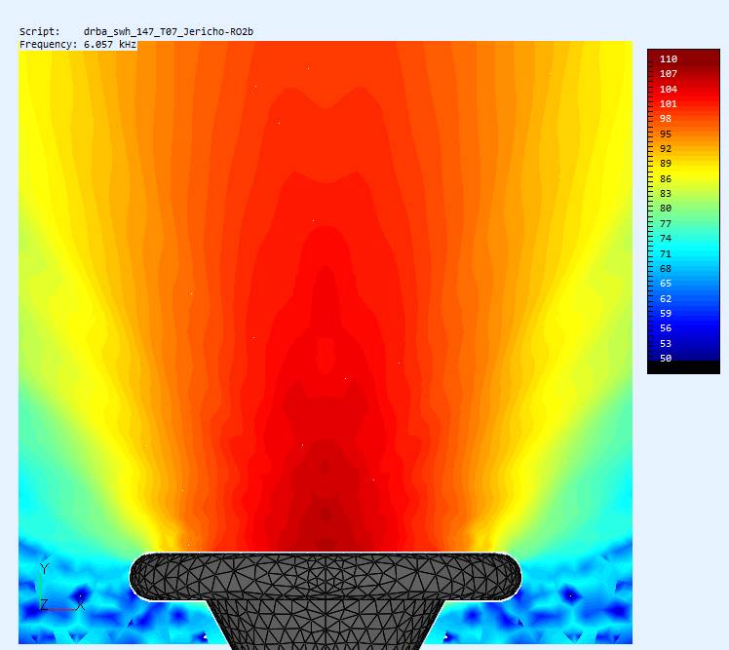729x650 pixels.
Task: Click the 86 label on color scale
Action: click(666, 179)
